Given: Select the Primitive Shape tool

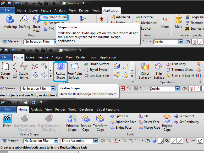Looking at the screenshot, I should click(72, 123).
